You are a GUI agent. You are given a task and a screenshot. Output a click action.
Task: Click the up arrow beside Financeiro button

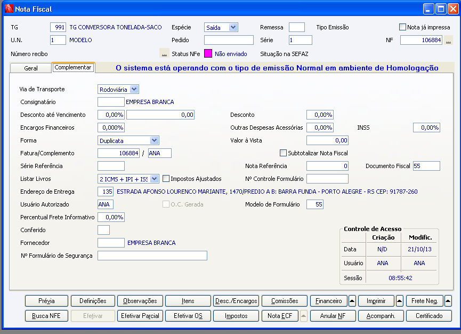[x=352, y=301]
